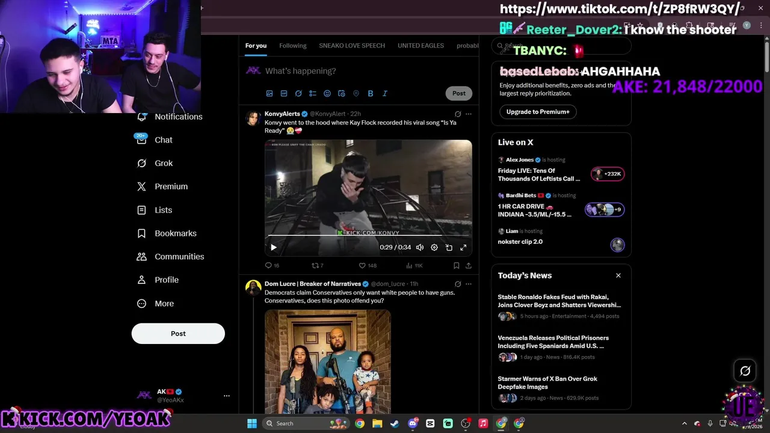Mute the KonvyAlerts video
770x433 pixels.
(x=420, y=247)
